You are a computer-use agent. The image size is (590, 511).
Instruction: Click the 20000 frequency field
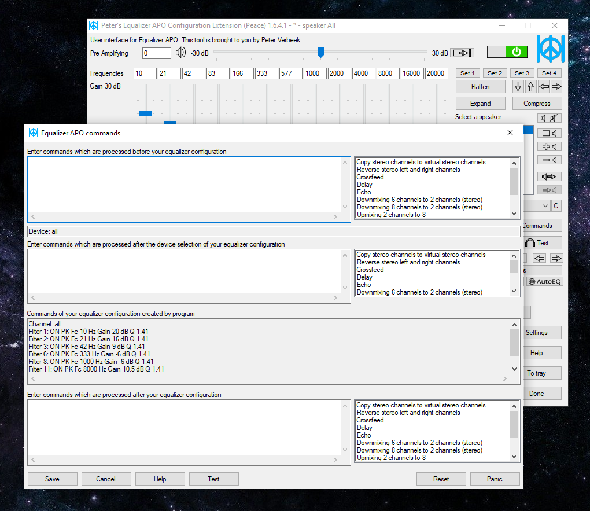click(x=436, y=73)
